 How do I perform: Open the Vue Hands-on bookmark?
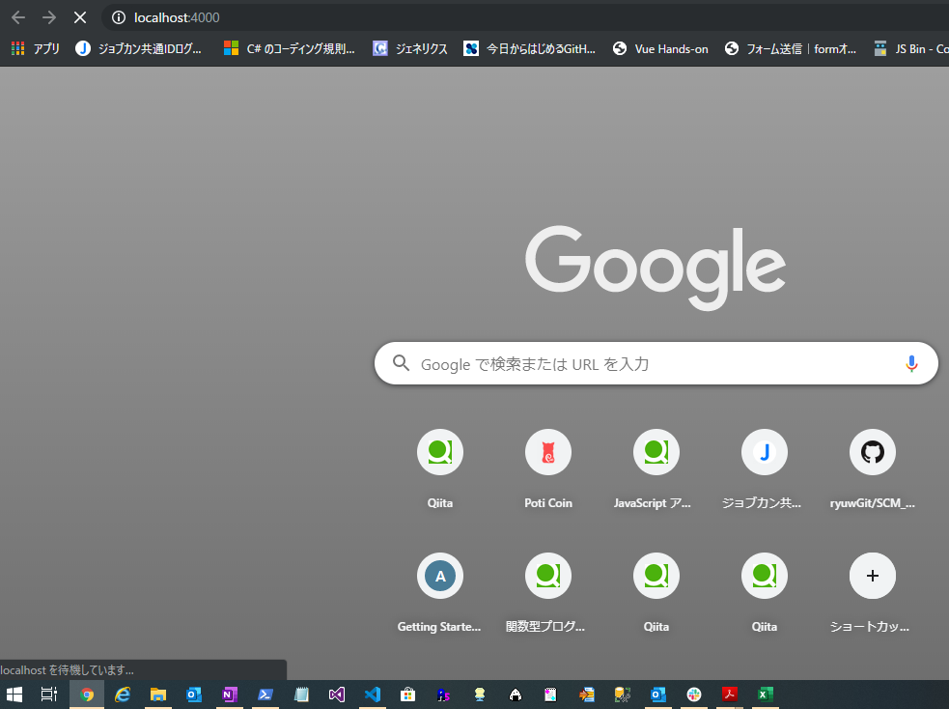[660, 48]
